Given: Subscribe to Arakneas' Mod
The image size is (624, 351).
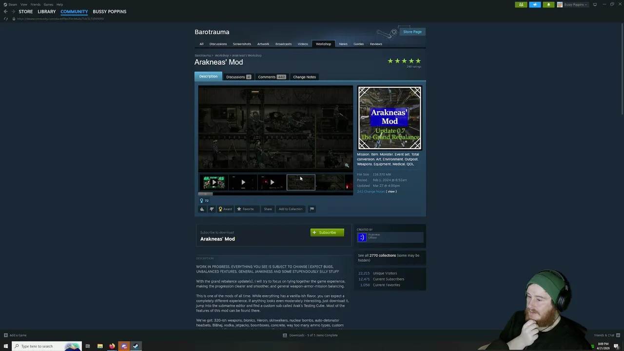Looking at the screenshot, I should (x=327, y=233).
